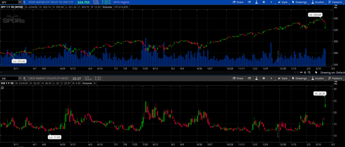The height and width of the screenshot is (147, 345).
Task: Click Share button in SPY chart toolbar
Action: pos(238,2)
